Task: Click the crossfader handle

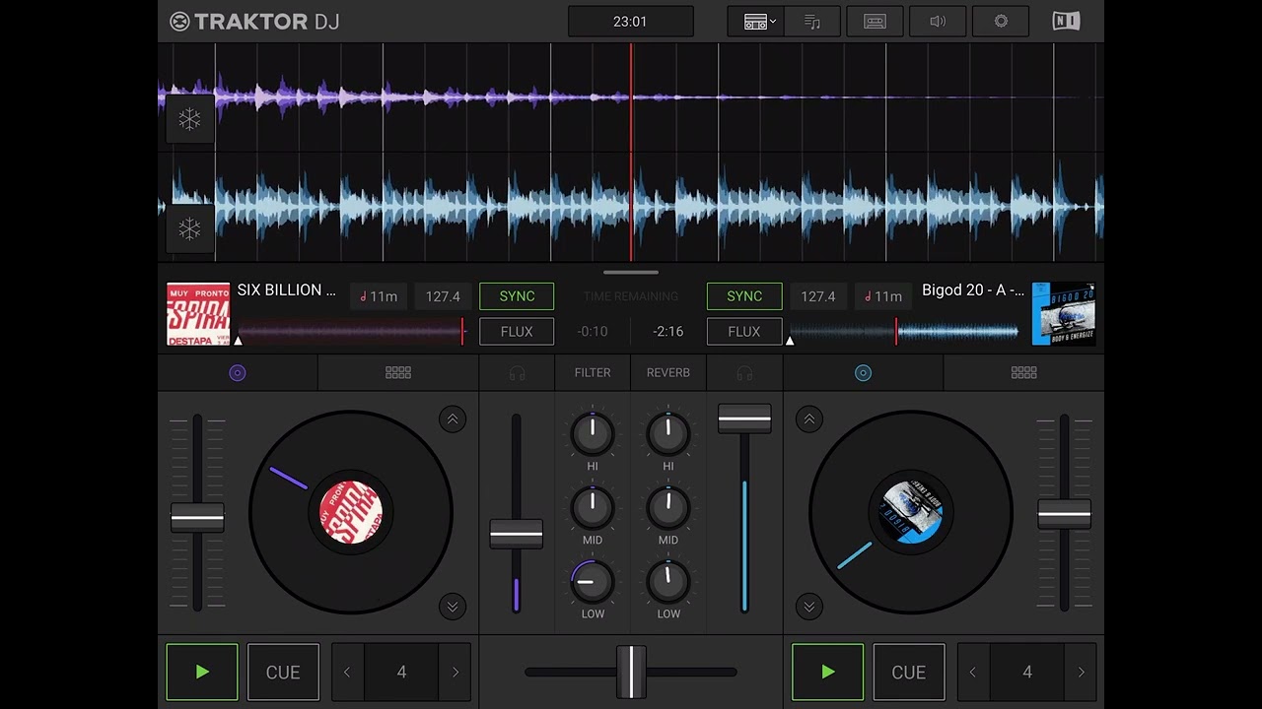Action: click(x=631, y=672)
